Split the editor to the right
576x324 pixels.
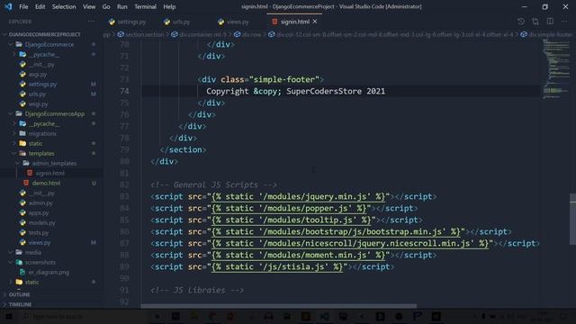pyautogui.click(x=550, y=22)
